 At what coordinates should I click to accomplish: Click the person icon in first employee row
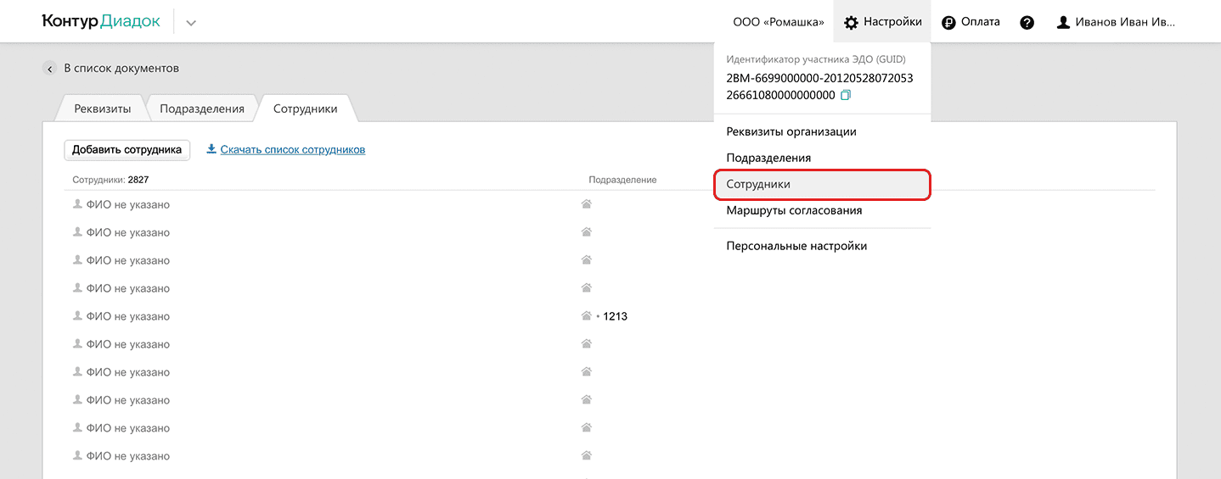click(x=78, y=204)
